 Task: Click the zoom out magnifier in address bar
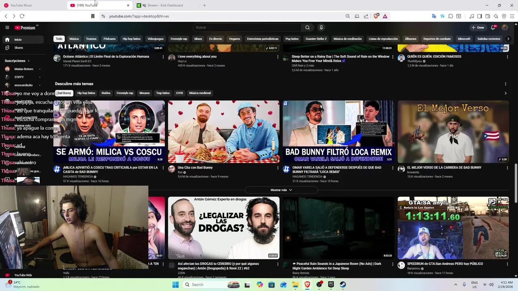[x=348, y=16]
